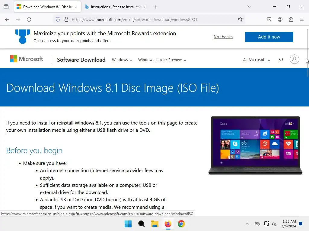
Task: Open the Software Download link
Action: tap(81, 60)
